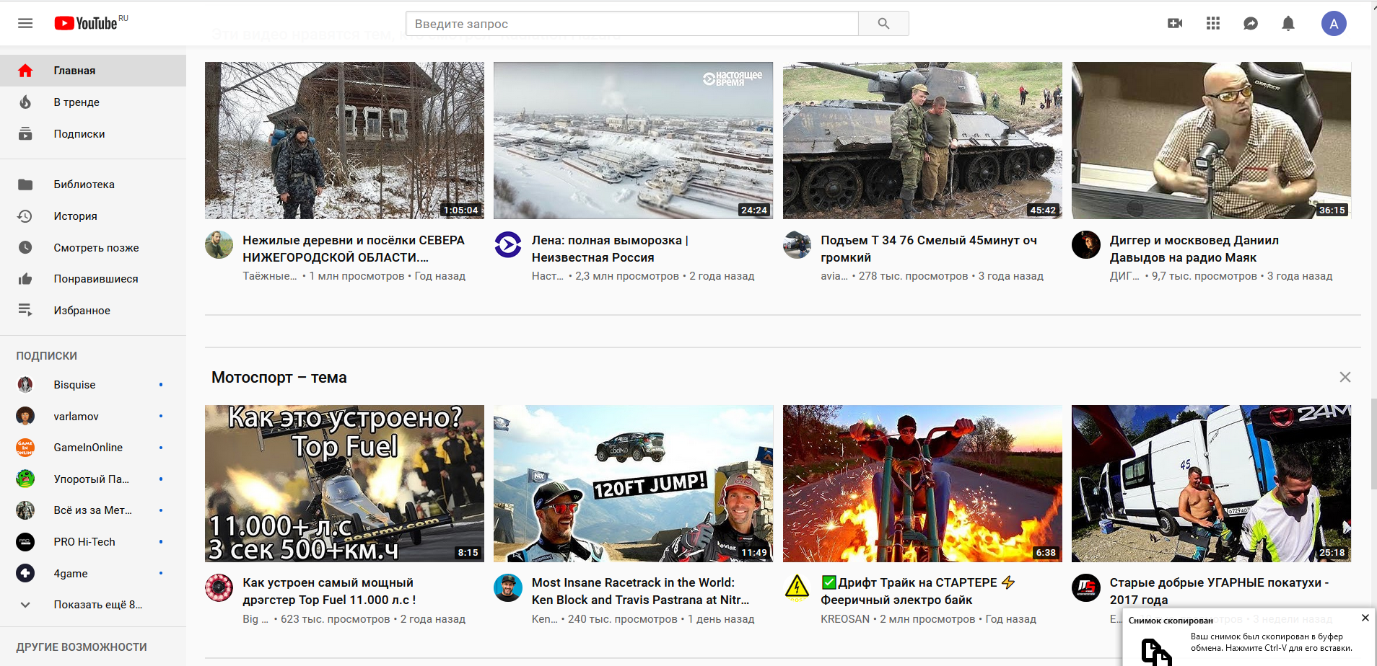Open Top Fuel dragster video thumbnail
The image size is (1377, 666).
[x=344, y=484]
